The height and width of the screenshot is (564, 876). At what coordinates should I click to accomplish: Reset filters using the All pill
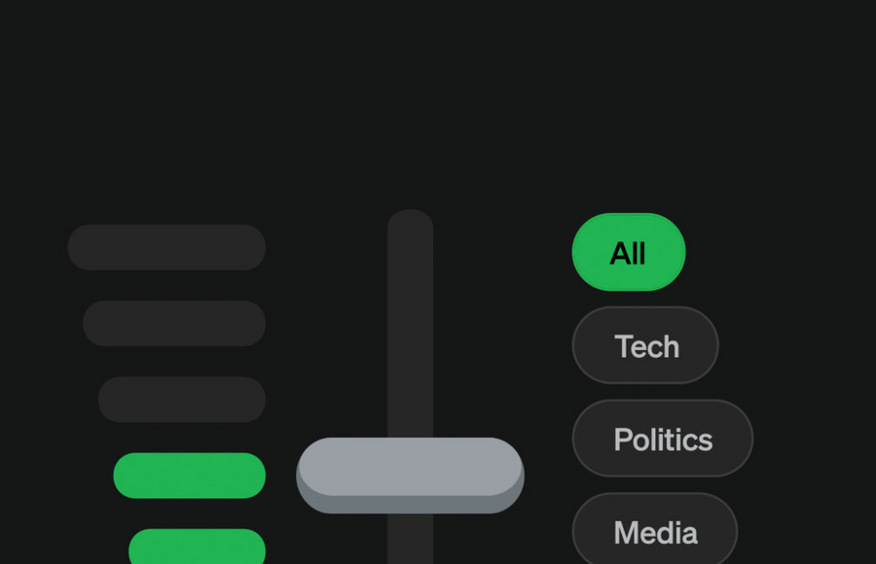pos(628,253)
